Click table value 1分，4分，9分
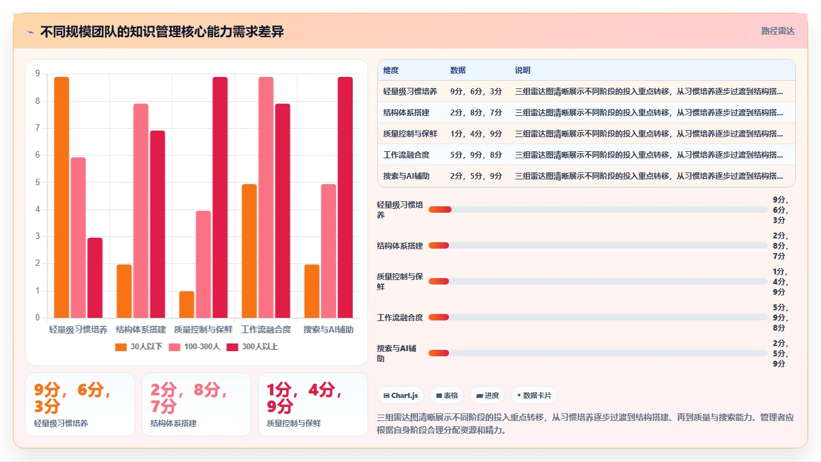The height and width of the screenshot is (462, 821). coord(476,134)
